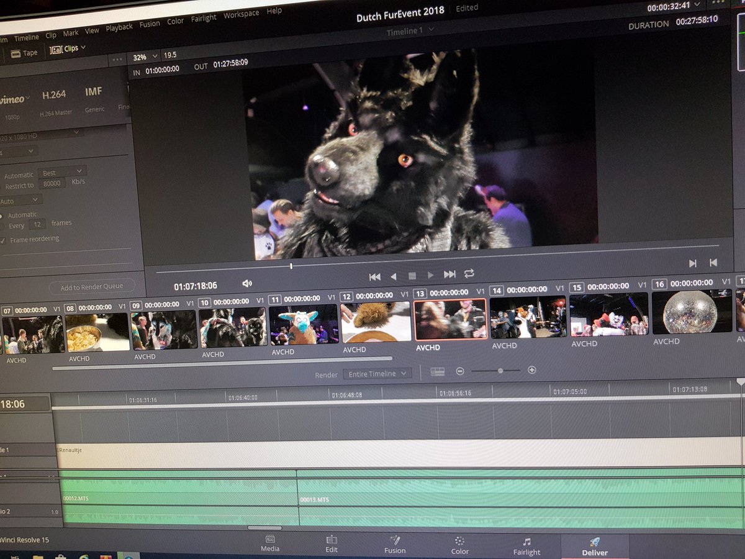Select clip thumbnail 11

point(304,324)
